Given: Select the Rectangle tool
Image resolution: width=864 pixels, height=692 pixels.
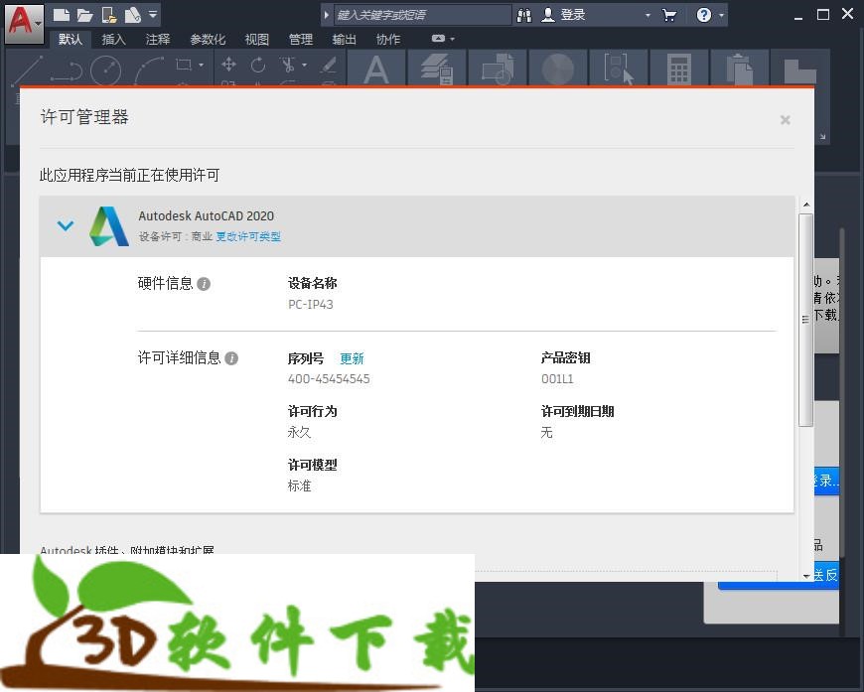Looking at the screenshot, I should [184, 65].
